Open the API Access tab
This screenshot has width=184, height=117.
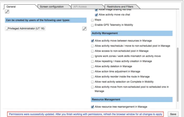[80, 7]
